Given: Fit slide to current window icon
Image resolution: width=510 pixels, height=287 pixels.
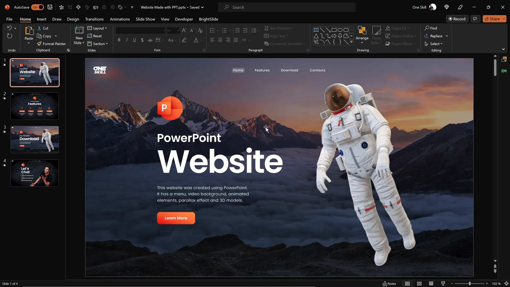Looking at the screenshot, I should (507, 284).
